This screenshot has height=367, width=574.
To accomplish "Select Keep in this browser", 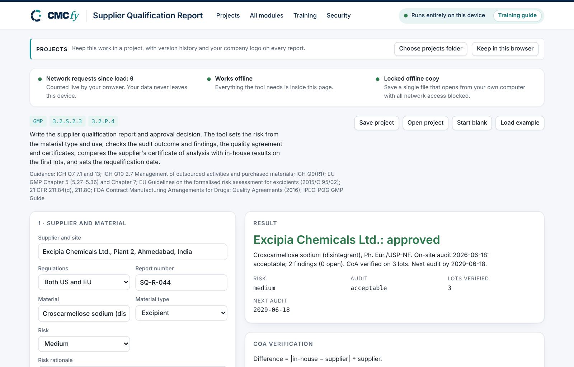I will point(505,49).
